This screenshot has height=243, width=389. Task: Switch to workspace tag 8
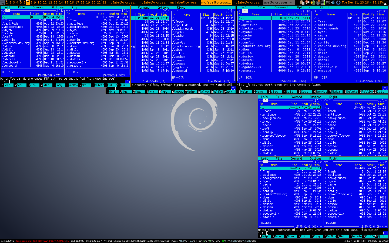pyautogui.click(x=31, y=2)
